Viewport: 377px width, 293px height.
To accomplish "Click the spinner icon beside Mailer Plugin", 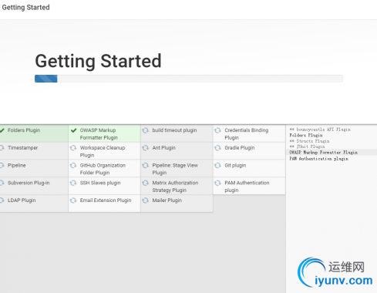I will (146, 200).
